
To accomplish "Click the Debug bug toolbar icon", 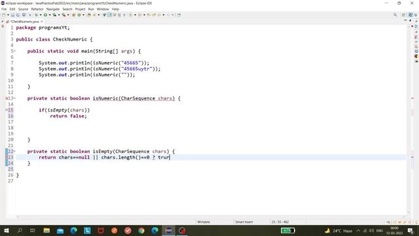I will tap(37, 15).
